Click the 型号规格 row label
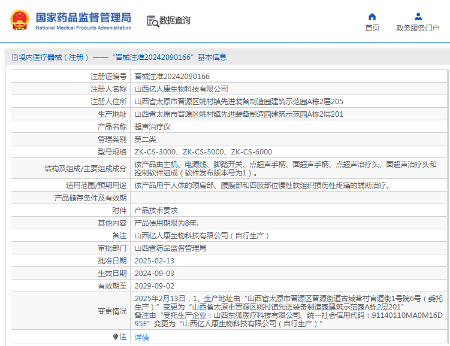The height and width of the screenshot is (346, 450). 112,152
